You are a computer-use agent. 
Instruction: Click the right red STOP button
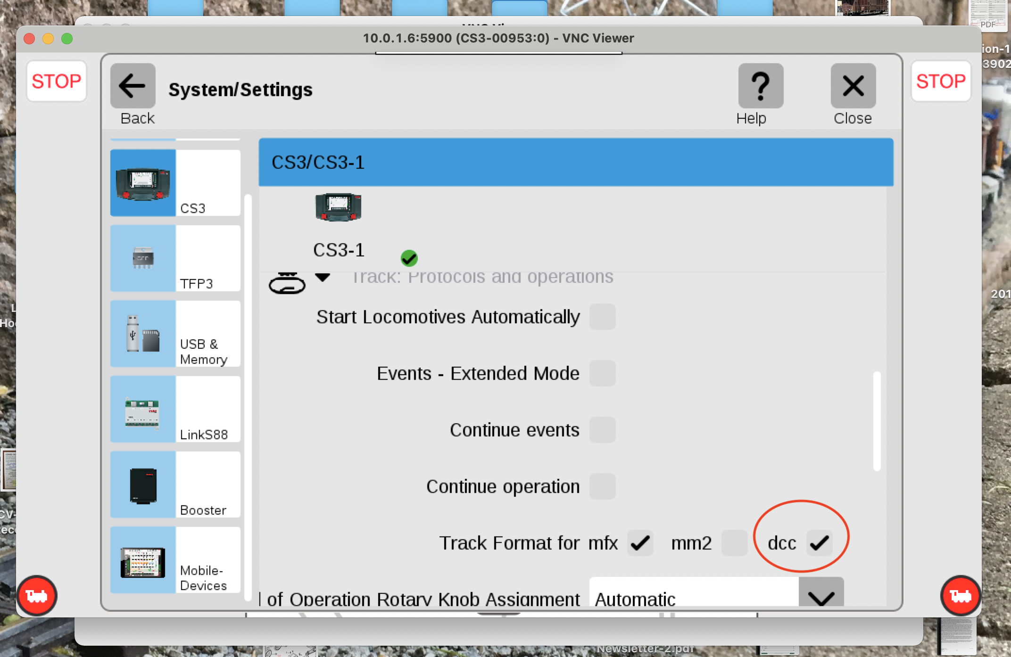pos(941,81)
